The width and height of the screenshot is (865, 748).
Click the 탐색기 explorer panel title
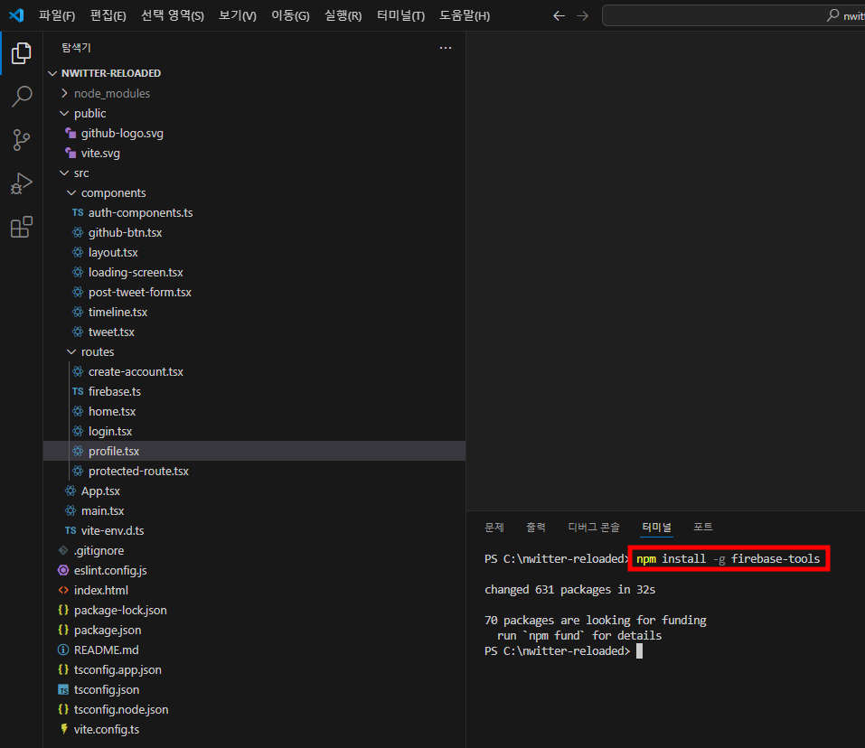[x=76, y=48]
